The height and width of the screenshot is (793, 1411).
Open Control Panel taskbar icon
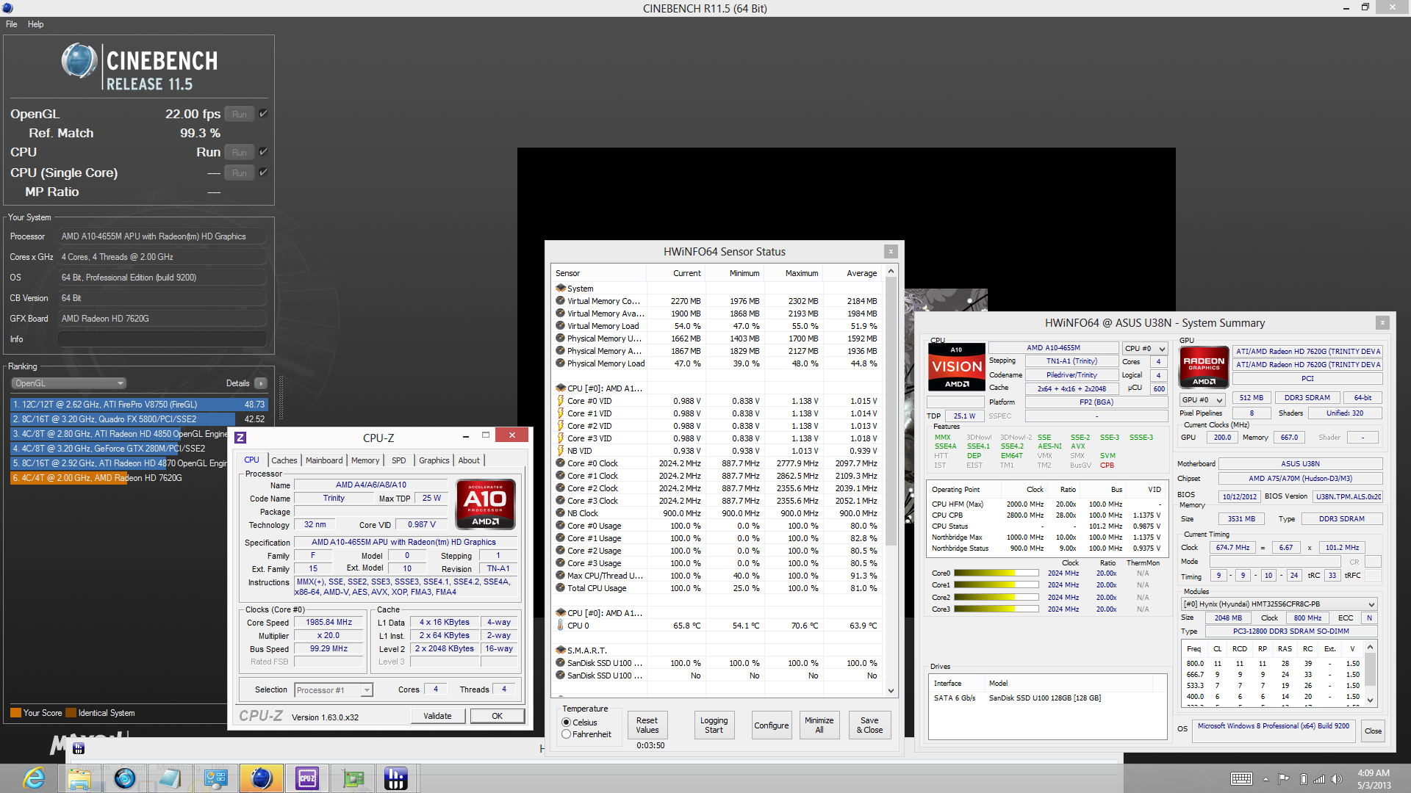(x=216, y=778)
